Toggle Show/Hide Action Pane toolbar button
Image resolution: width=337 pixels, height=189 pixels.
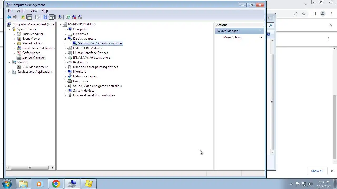tap(52, 17)
